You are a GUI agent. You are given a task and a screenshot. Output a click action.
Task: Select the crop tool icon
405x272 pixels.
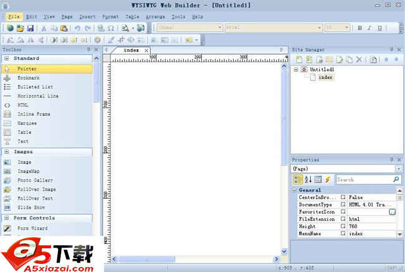tap(121, 40)
